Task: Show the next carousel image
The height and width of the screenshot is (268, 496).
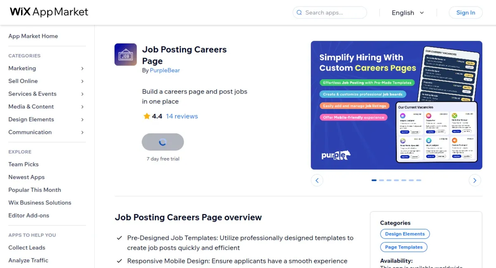Action: 475,180
